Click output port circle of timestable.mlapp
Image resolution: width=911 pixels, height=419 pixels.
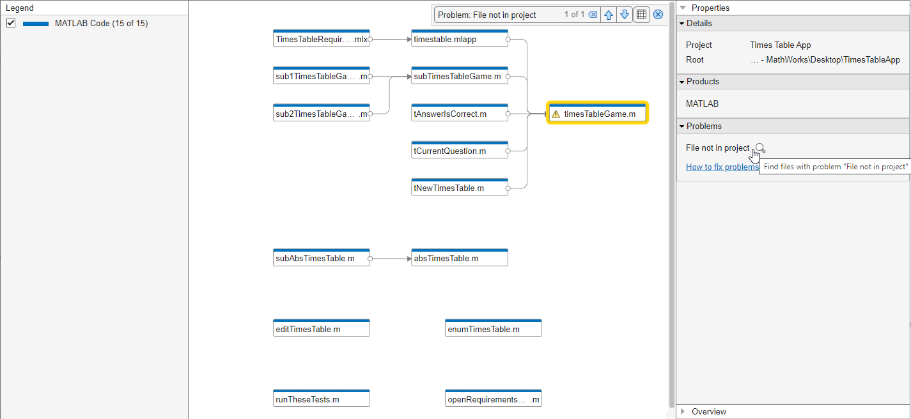click(x=508, y=40)
